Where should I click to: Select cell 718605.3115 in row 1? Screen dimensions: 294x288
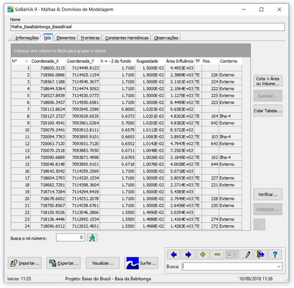point(48,68)
